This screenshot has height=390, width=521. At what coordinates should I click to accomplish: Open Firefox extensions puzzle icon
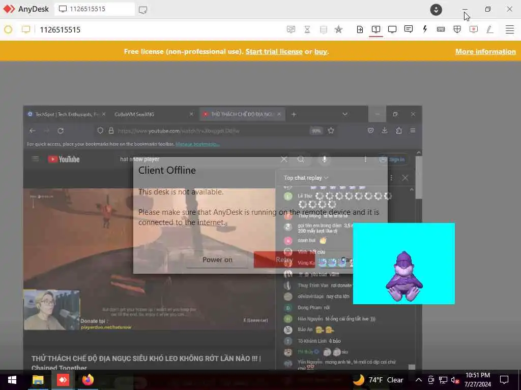(x=399, y=131)
